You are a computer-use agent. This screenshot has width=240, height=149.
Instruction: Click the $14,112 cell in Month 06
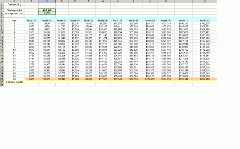(103, 59)
